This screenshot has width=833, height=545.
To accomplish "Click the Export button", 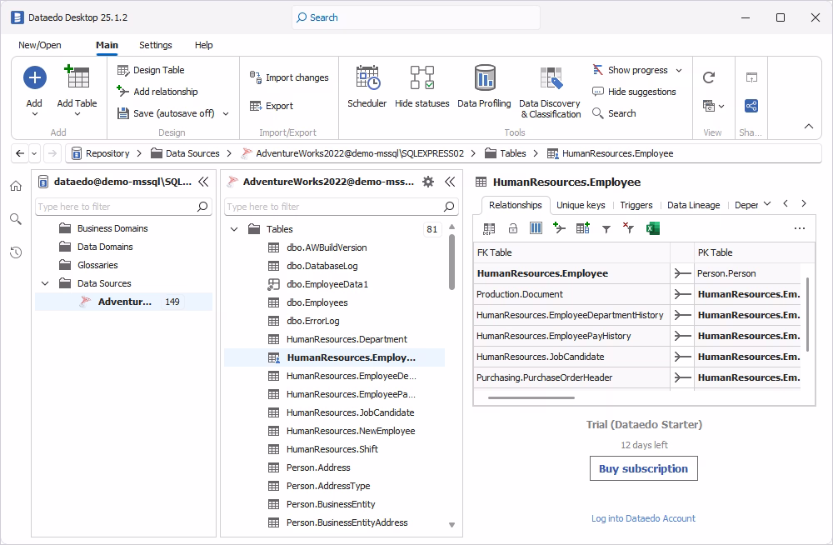I will point(272,106).
